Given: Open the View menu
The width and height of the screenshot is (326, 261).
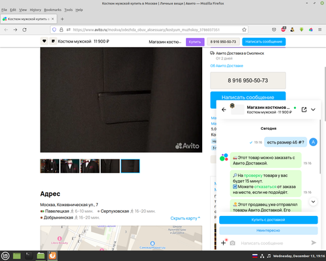Looking at the screenshot, I should point(23,10).
